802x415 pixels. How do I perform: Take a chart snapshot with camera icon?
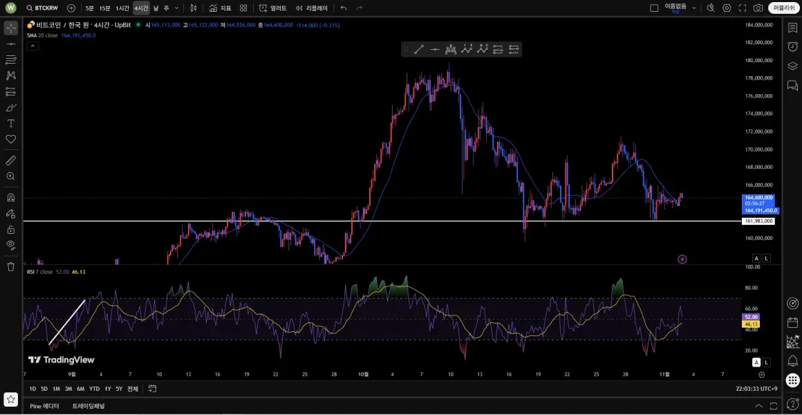(758, 8)
